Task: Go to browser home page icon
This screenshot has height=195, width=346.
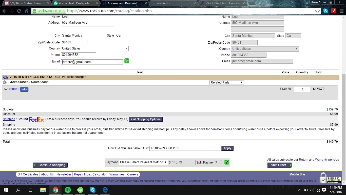Action: 27,11
